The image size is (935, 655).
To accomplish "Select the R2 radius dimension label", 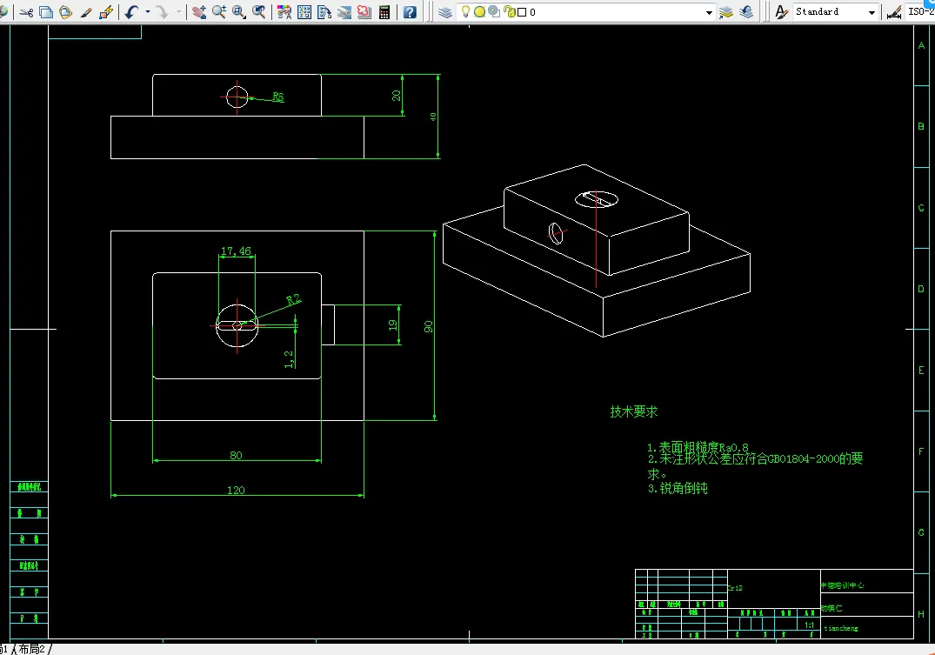I will pyautogui.click(x=293, y=299).
